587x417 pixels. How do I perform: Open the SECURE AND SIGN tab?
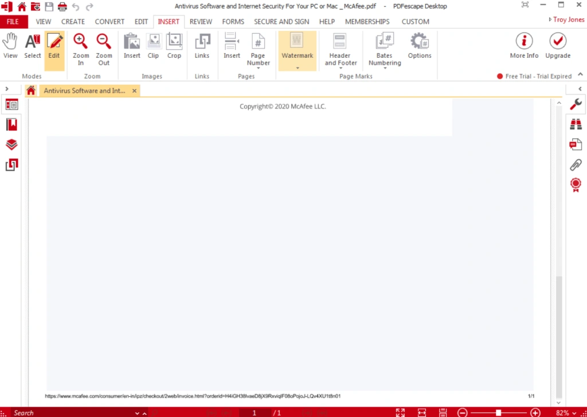click(x=281, y=22)
